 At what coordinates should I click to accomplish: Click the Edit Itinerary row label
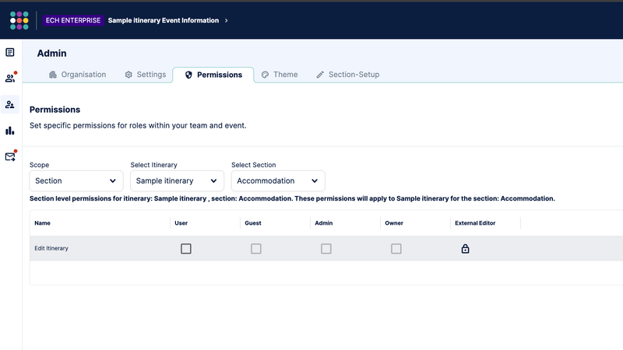click(x=51, y=248)
